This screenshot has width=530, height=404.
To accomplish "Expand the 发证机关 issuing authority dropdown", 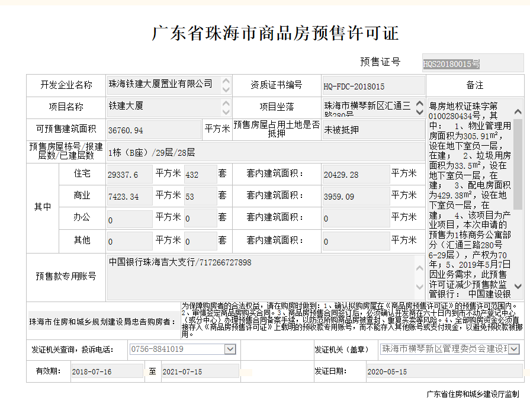I will (514, 350).
